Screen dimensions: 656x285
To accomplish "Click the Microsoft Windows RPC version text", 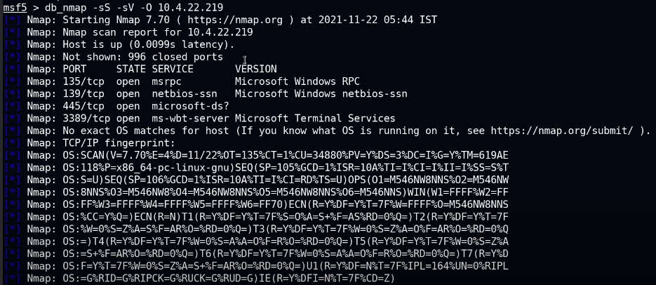I will pos(297,81).
